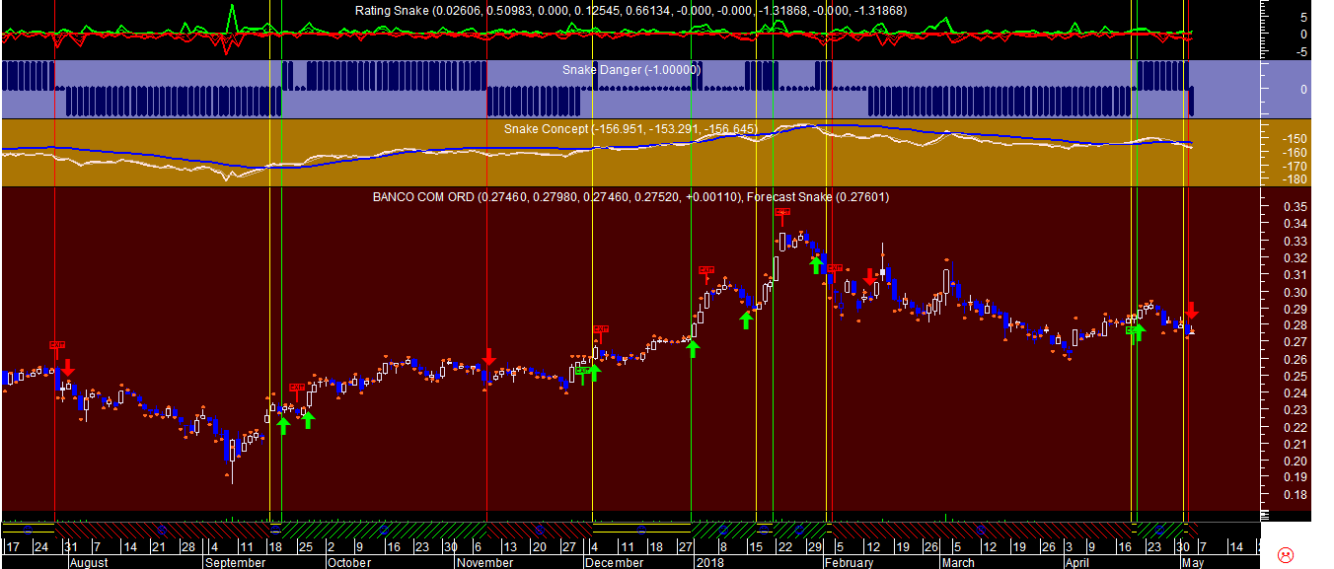Click the green buy arrow in mid April

point(1137,332)
